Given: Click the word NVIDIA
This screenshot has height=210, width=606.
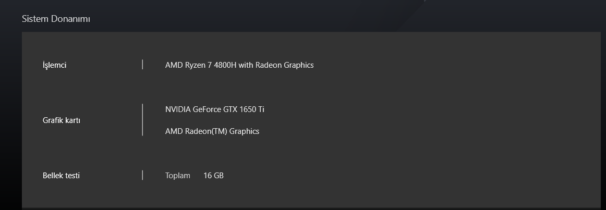Looking at the screenshot, I should coord(178,109).
